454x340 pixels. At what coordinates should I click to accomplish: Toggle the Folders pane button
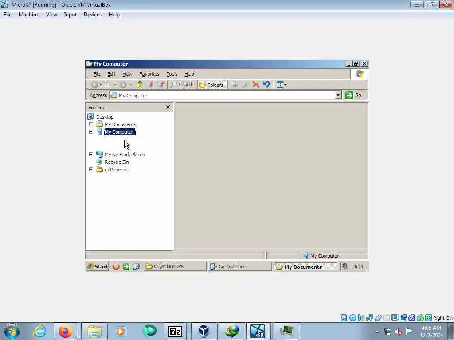coord(211,85)
